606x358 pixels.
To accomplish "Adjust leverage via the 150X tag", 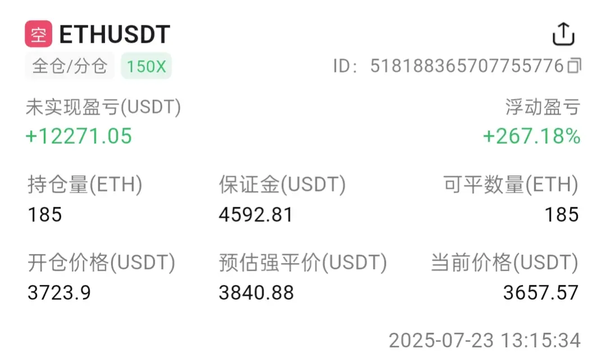I will click(x=146, y=66).
